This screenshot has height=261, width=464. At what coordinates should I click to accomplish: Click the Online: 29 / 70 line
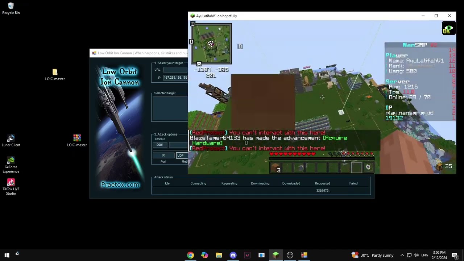coord(410,97)
